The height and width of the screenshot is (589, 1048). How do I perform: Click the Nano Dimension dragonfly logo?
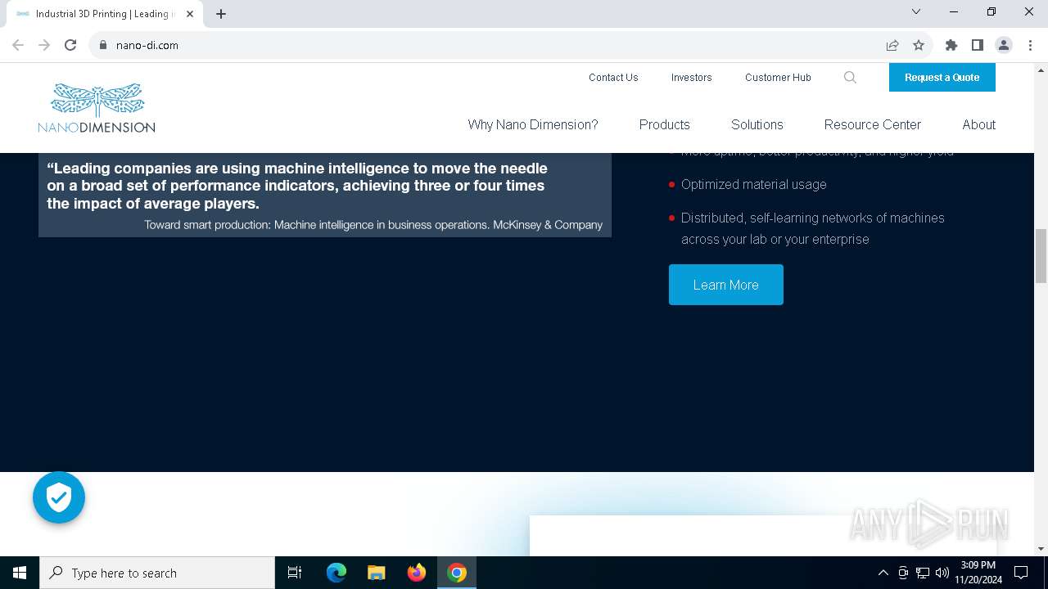(x=97, y=108)
